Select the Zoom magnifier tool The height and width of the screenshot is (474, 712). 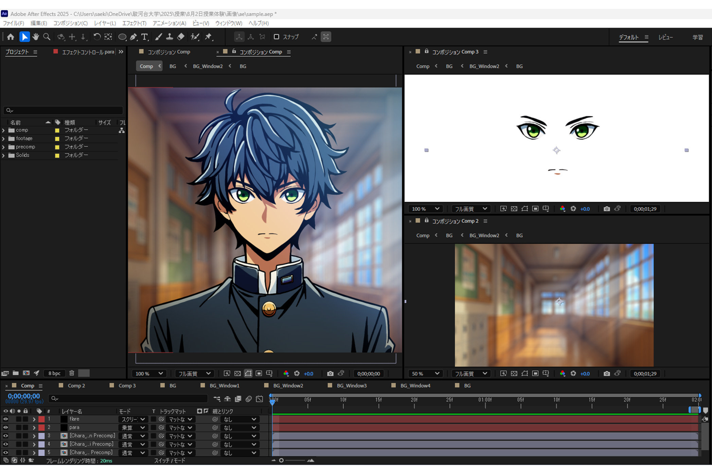[x=47, y=37]
